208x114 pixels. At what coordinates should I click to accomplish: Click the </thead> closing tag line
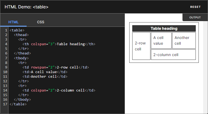[22, 53]
